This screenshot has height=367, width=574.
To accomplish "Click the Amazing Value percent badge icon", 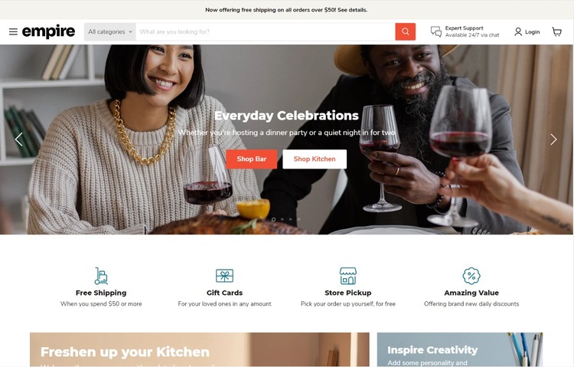I will click(x=471, y=276).
